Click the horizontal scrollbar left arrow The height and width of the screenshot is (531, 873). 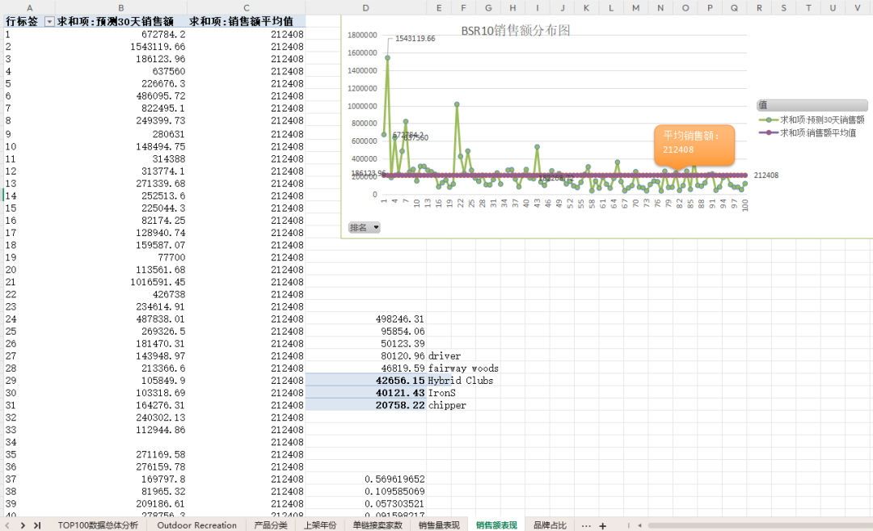(639, 525)
